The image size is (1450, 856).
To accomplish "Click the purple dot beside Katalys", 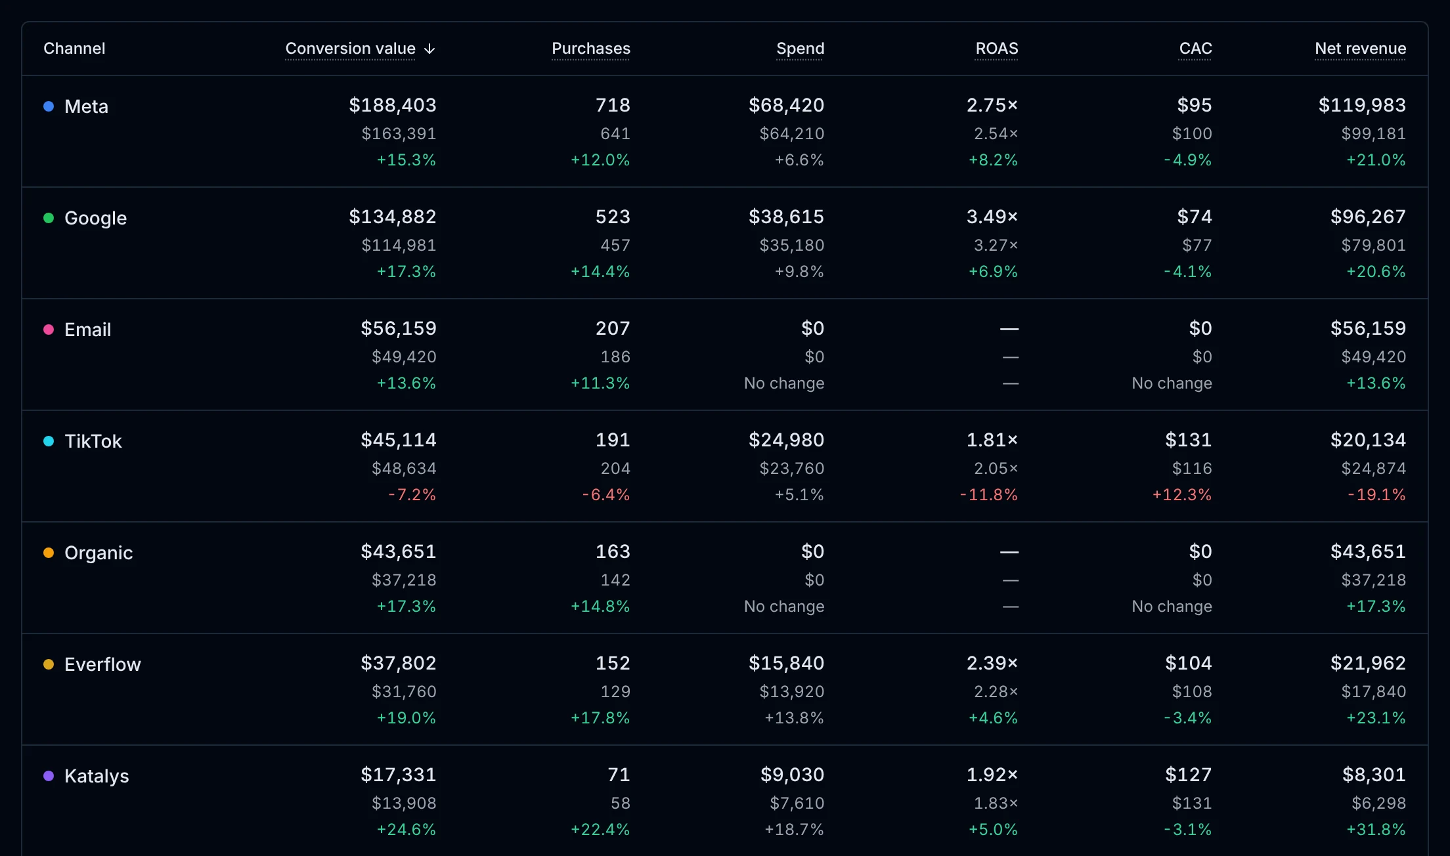I will tap(49, 776).
